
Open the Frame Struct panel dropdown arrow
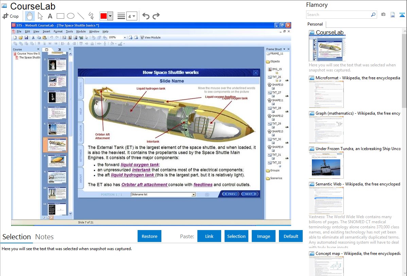tap(284, 49)
